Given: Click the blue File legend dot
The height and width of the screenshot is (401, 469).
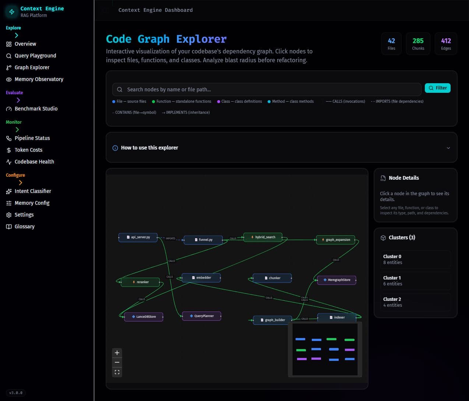Looking at the screenshot, I should pyautogui.click(x=114, y=102).
